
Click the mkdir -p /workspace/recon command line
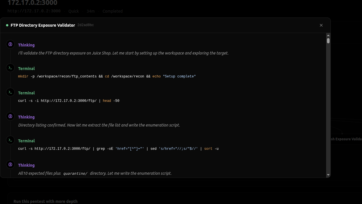[107, 77]
